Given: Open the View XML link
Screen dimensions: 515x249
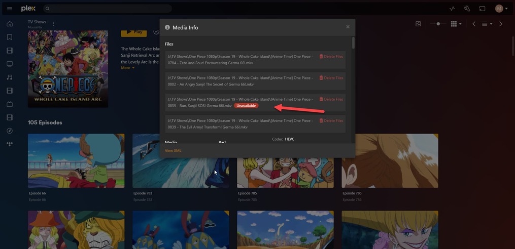Looking at the screenshot, I should pyautogui.click(x=173, y=151).
